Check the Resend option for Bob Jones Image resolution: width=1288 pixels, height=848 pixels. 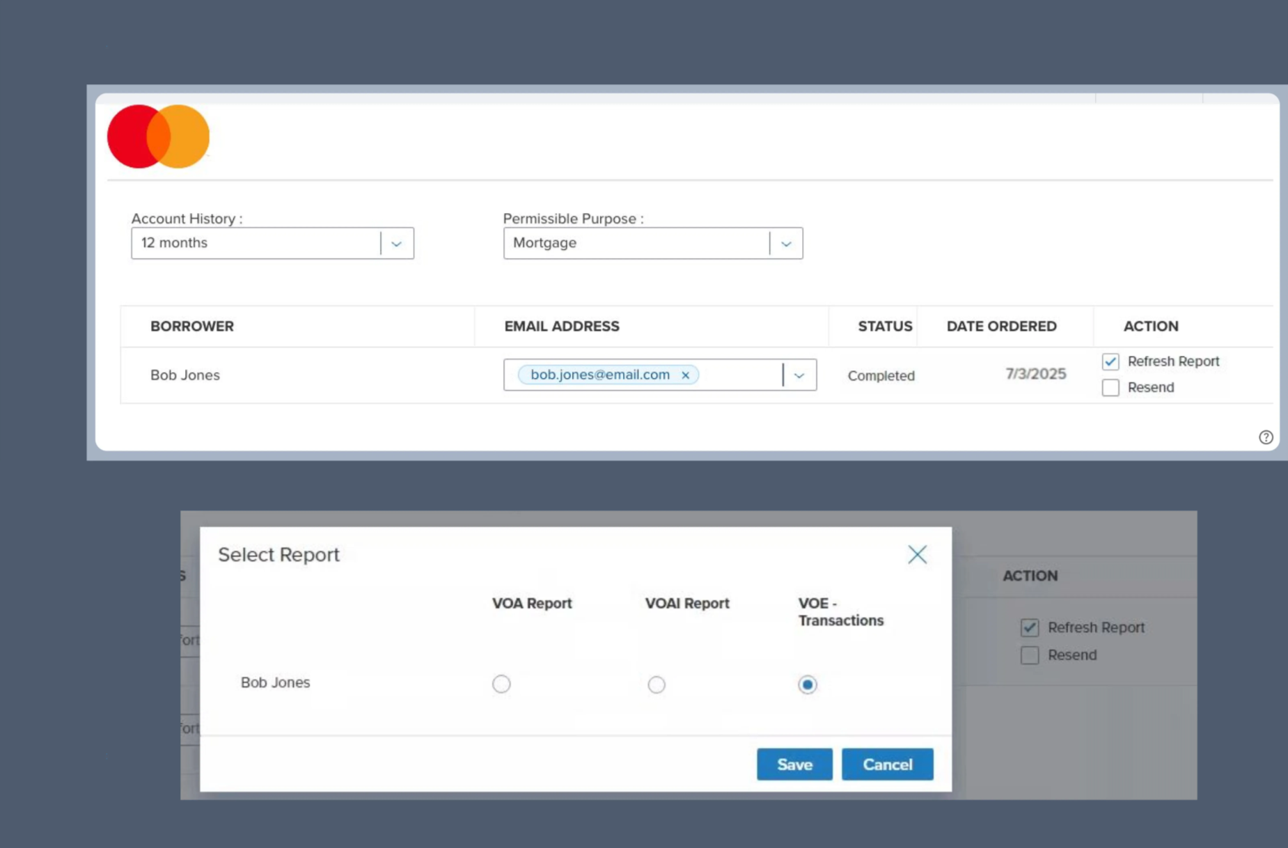pos(1110,388)
